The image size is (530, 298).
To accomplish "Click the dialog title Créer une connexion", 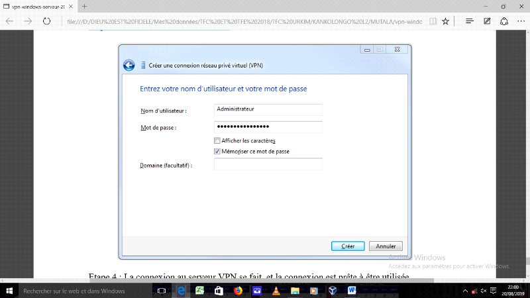I will pos(206,66).
